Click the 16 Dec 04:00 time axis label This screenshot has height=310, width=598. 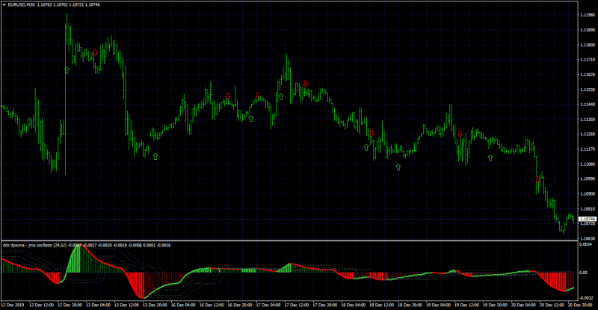183,305
